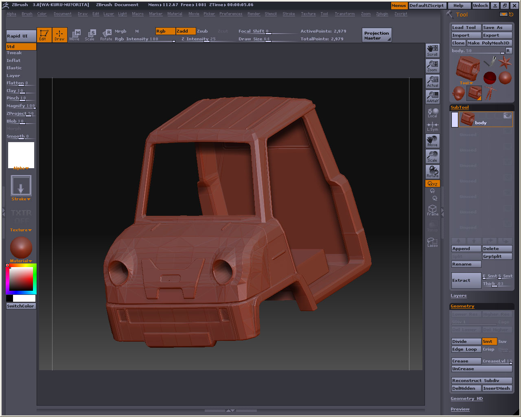Image resolution: width=521 pixels, height=417 pixels.
Task: Toggle visibility eye of body subtool
Action: 507,116
